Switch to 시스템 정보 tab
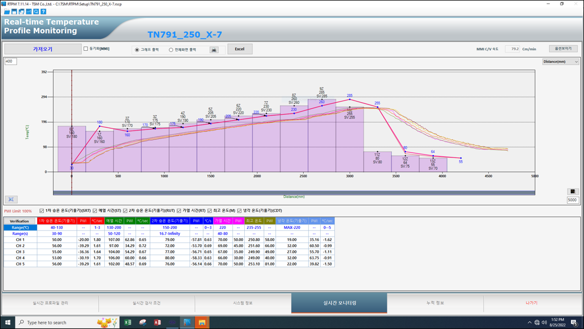 pyautogui.click(x=243, y=303)
